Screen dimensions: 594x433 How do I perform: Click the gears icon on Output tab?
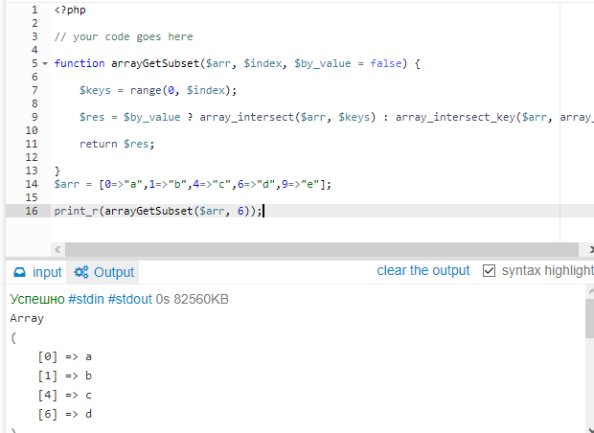point(81,272)
